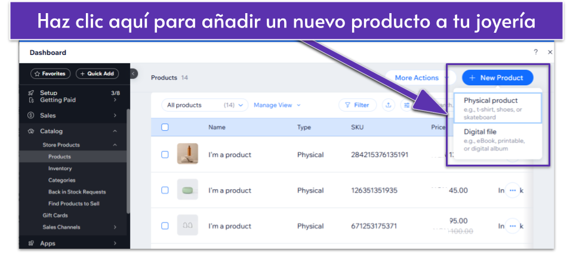Sort by the Type column header
Image resolution: width=573 pixels, height=253 pixels.
point(304,127)
